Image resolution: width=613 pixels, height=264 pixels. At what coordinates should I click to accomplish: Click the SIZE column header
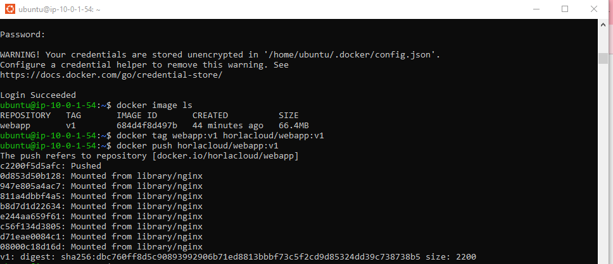(x=289, y=116)
